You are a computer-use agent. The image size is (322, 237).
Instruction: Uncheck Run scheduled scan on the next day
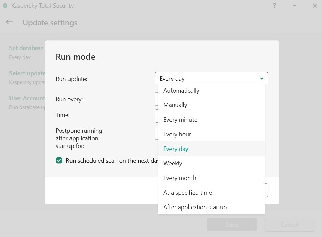click(59, 160)
